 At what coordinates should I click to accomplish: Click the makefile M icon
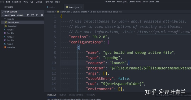pos(5,47)
